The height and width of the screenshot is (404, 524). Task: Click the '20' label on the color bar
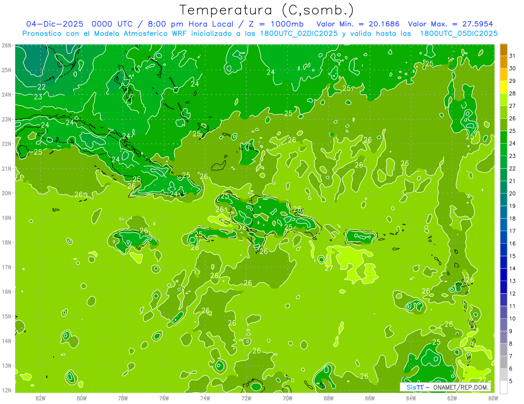click(512, 194)
